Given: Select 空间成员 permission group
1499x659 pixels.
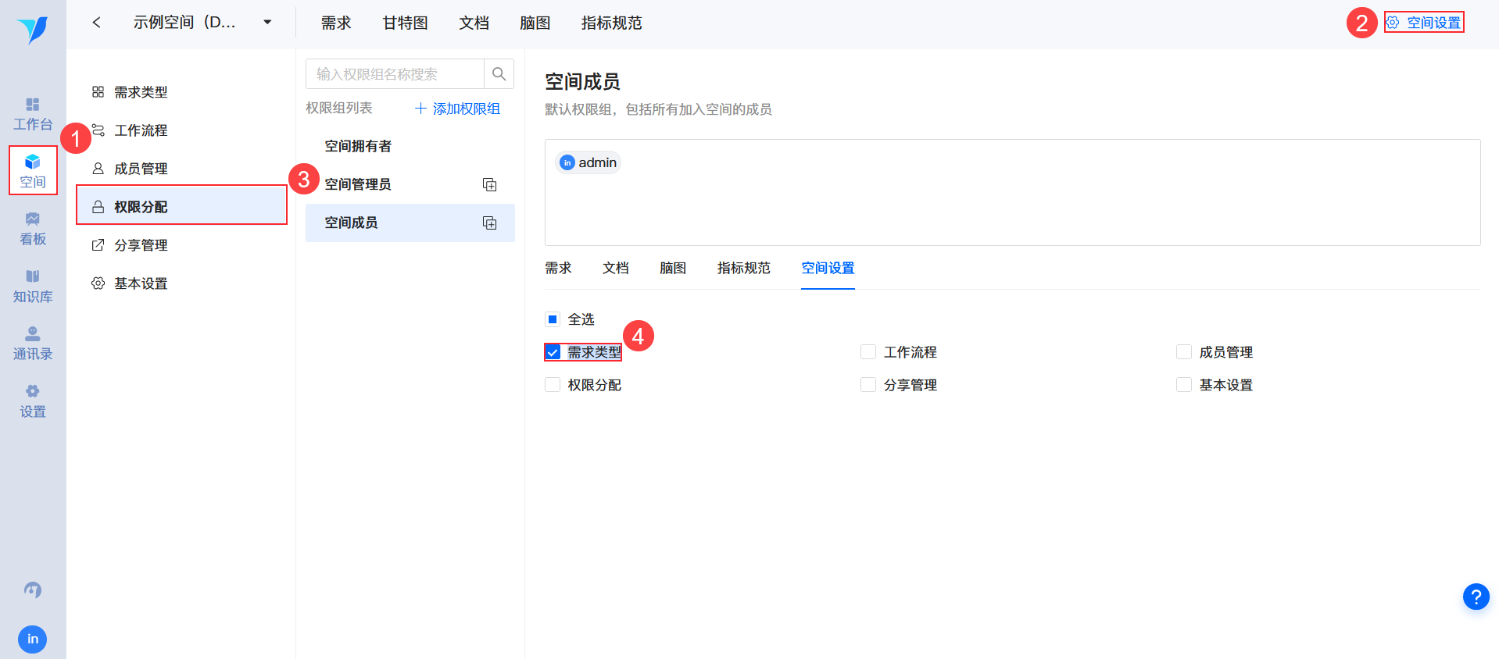Looking at the screenshot, I should tap(410, 223).
